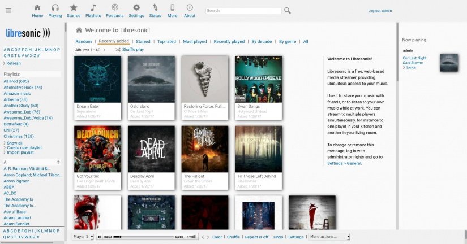Click Import playlist

tap(20, 152)
